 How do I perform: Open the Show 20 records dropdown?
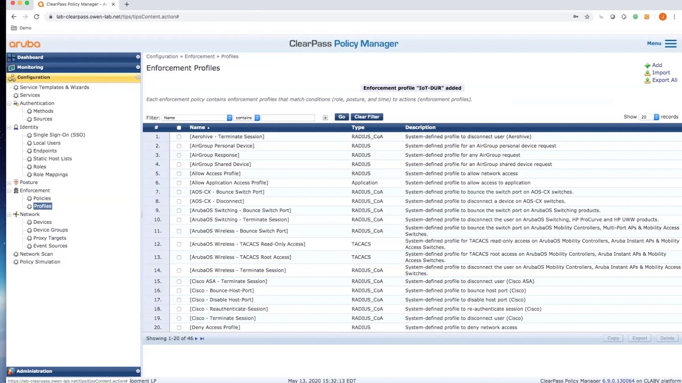(649, 117)
